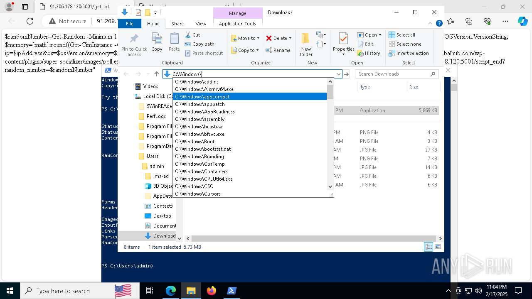Select Videos in navigation pane
532x299 pixels.
point(147,86)
